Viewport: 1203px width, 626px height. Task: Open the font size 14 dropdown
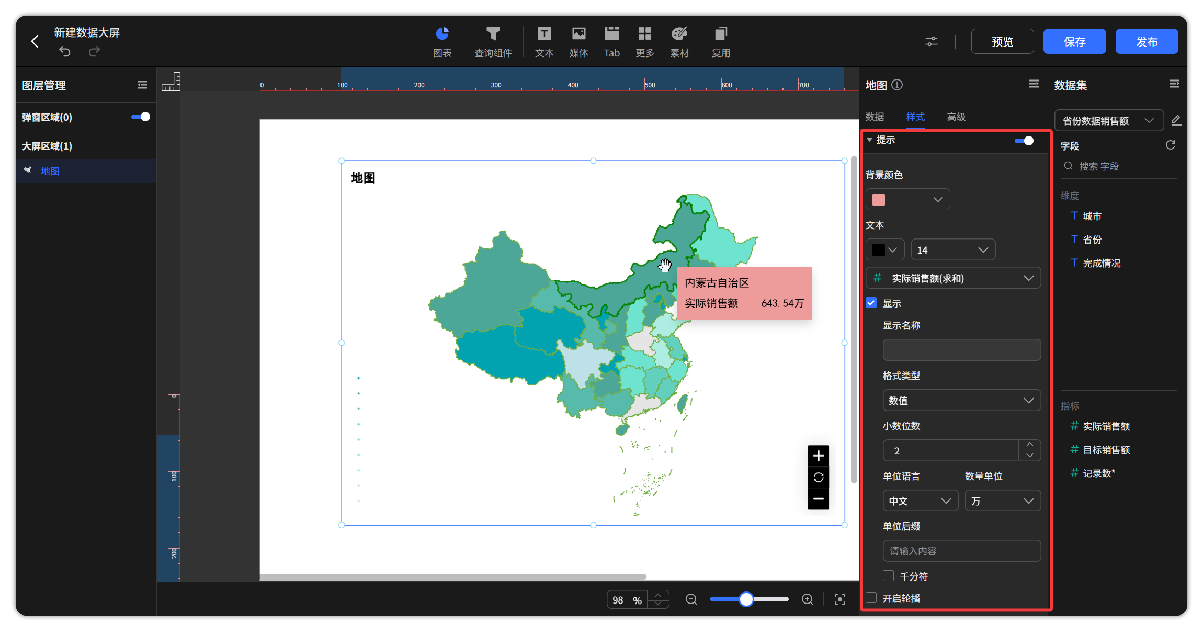[953, 249]
